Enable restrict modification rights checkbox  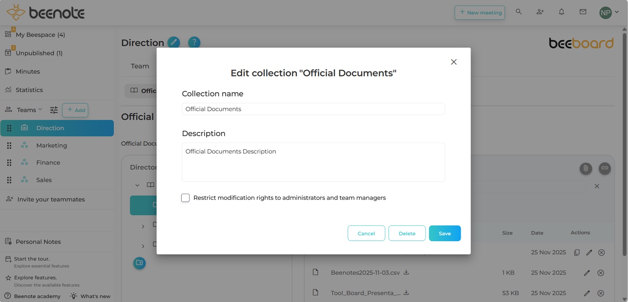tap(185, 198)
